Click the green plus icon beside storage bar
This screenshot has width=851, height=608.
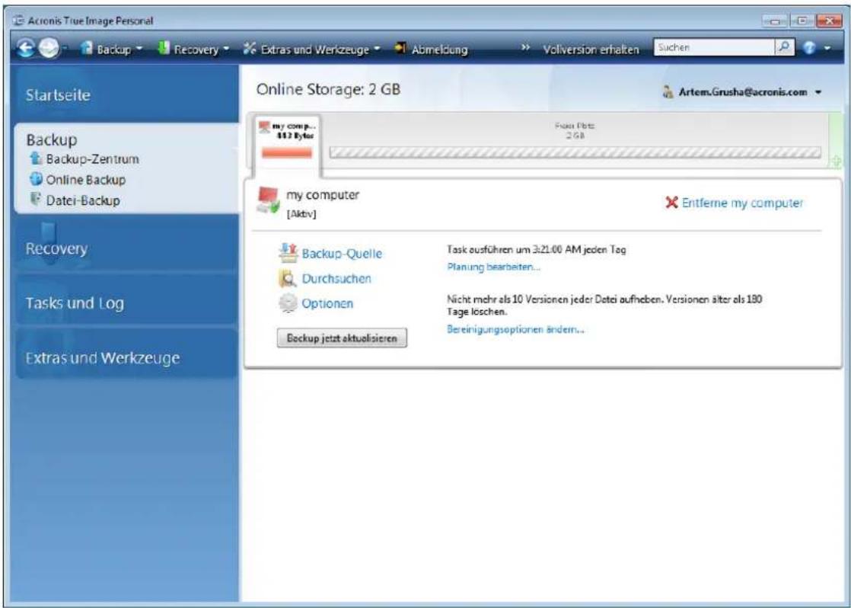[837, 161]
